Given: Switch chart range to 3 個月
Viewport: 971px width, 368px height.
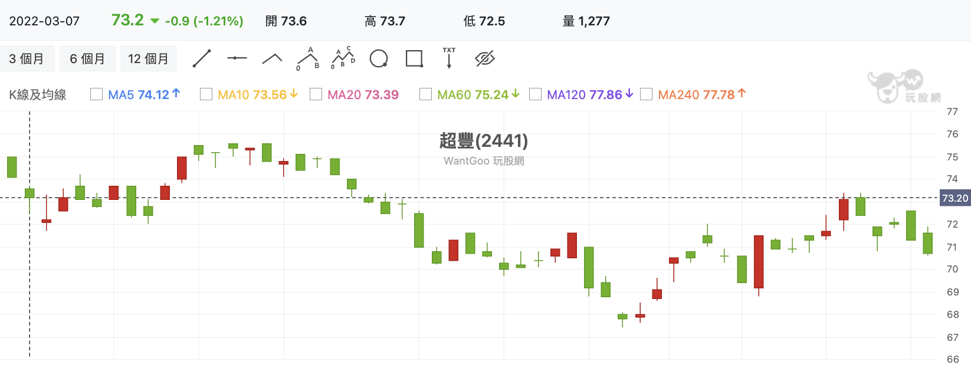Looking at the screenshot, I should [x=27, y=58].
